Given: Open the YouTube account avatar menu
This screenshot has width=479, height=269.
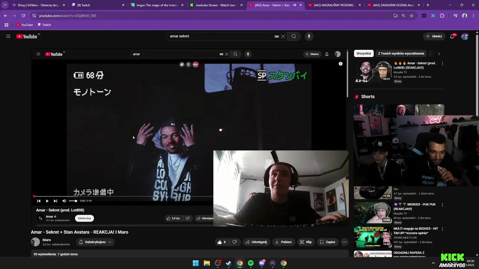Looking at the screenshot, I should tap(465, 36).
